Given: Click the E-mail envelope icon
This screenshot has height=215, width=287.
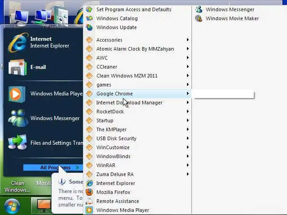Looking at the screenshot, I should tap(17, 67).
